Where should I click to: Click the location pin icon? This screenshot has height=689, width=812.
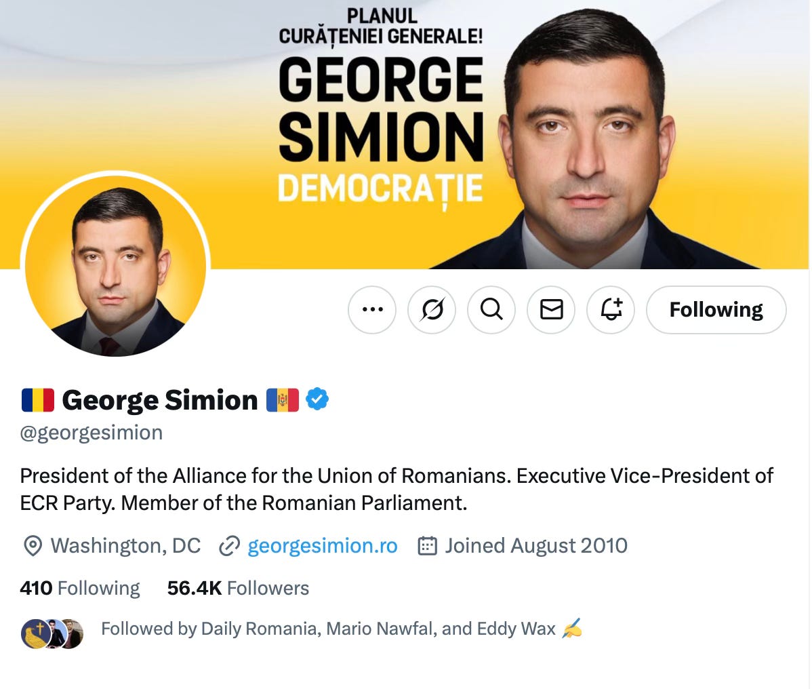(x=33, y=546)
